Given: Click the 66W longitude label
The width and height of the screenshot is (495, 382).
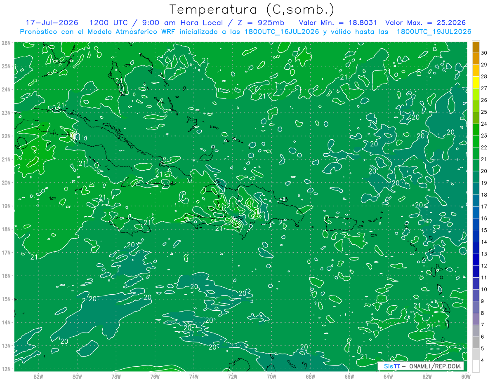Looking at the screenshot, I should 349,377.
